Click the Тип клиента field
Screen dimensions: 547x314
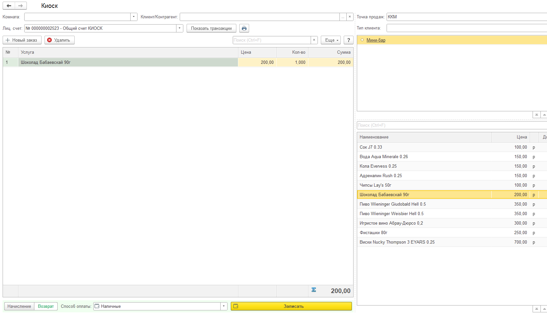click(x=466, y=28)
